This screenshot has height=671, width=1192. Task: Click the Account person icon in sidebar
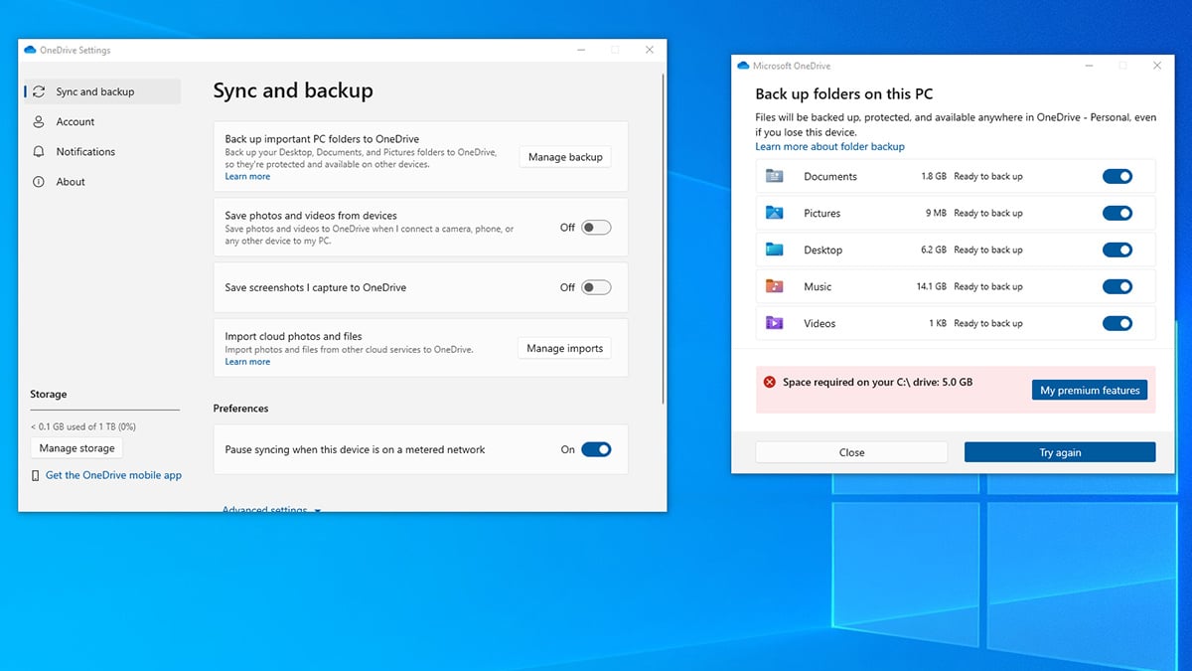click(x=39, y=121)
